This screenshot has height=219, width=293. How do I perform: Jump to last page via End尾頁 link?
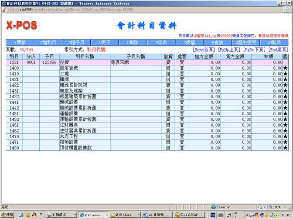coord(278,50)
